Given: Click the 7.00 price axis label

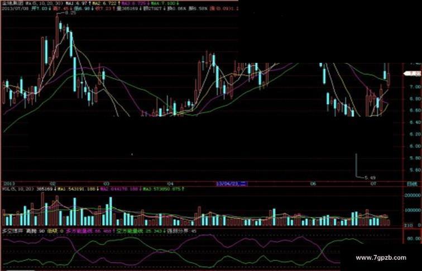Looking at the screenshot, I should pos(415,87).
